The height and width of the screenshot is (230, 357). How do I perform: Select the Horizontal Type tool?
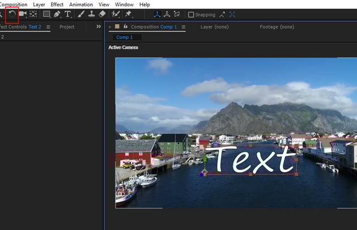coord(68,14)
